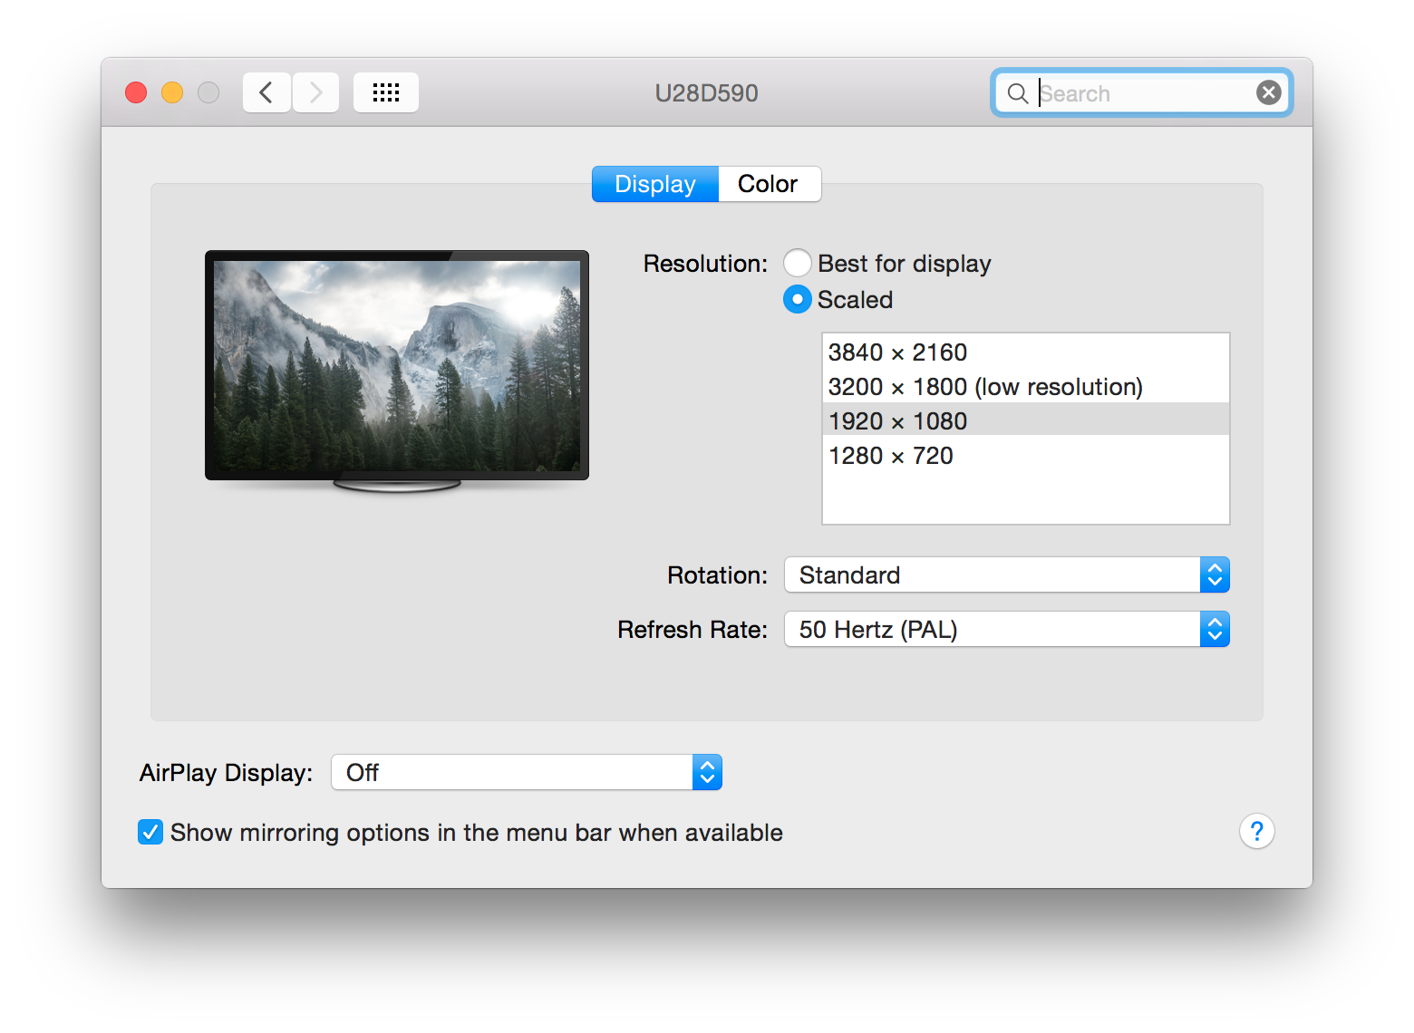Screen dimensions: 1414x1033
Task: Choose the 3840 × 2160 resolution
Action: (x=1026, y=352)
